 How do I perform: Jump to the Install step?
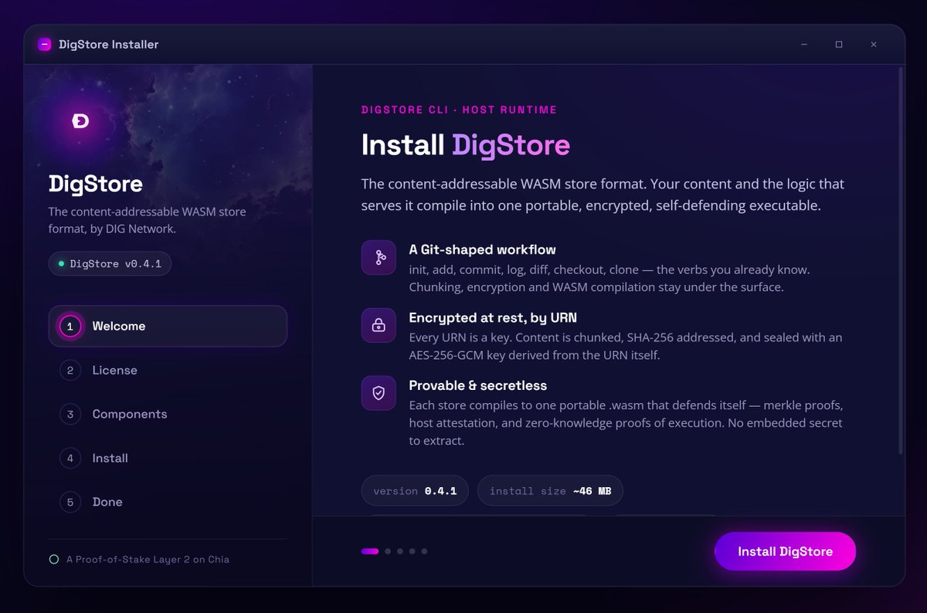[x=168, y=458]
